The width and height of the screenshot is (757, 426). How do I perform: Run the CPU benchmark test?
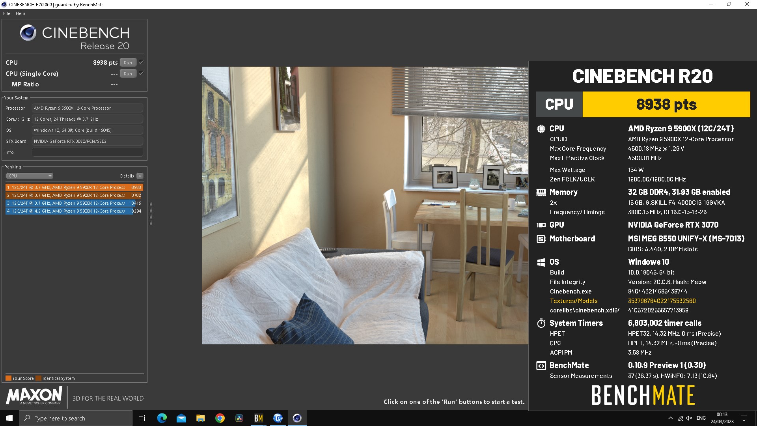(x=128, y=63)
